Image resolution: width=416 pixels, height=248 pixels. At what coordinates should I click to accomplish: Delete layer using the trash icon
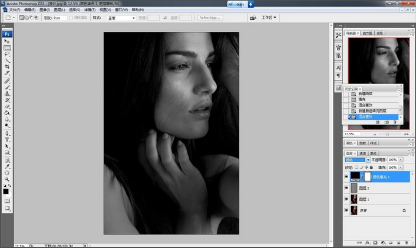[406, 243]
